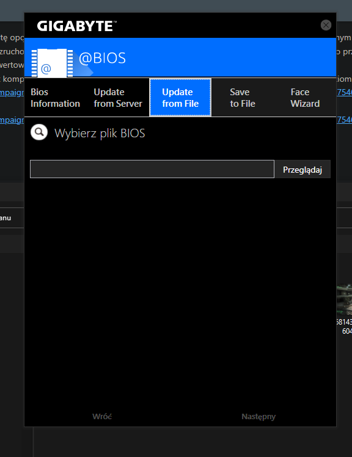Switch to Update from Server tab

118,98
